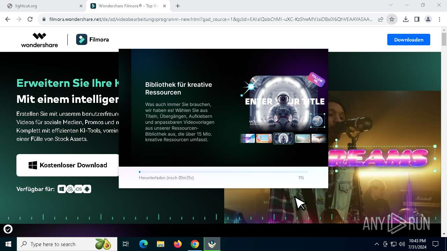Click 'Bibliothek für kreative Ressourcen' heading
Screen dimensions: 447x251
coord(178,88)
